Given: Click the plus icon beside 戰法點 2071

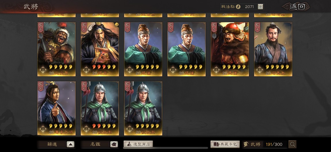Looking at the screenshot, I should [x=260, y=7].
